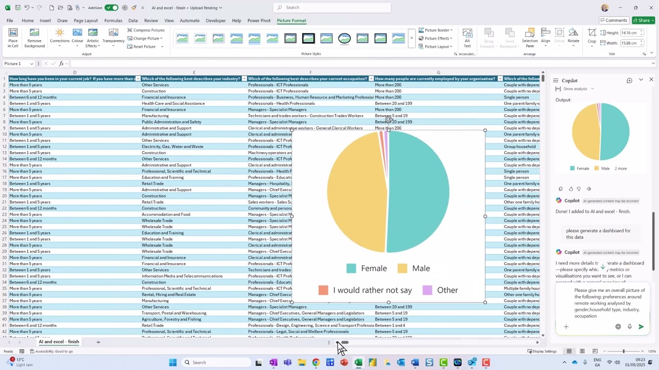Apply the thick black frame picture style
Image resolution: width=659 pixels, height=370 pixels.
pos(308,39)
